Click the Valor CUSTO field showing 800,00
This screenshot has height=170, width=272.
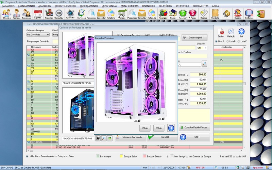(x=199, y=74)
